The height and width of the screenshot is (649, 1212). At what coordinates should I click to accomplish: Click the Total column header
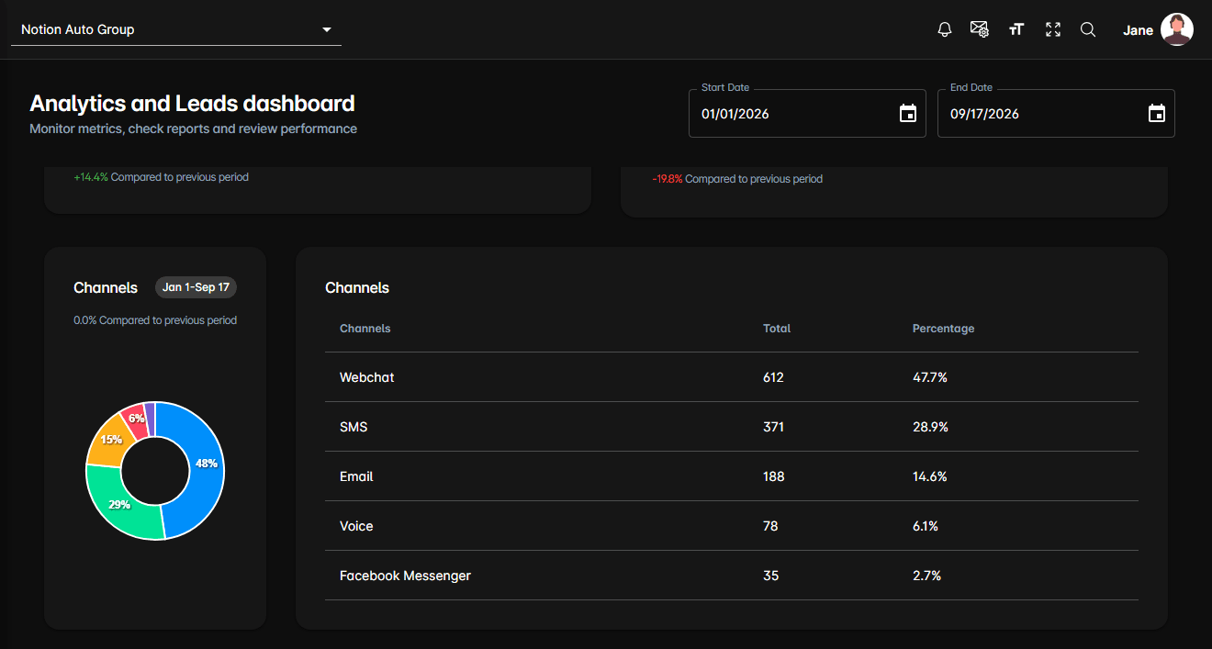777,328
